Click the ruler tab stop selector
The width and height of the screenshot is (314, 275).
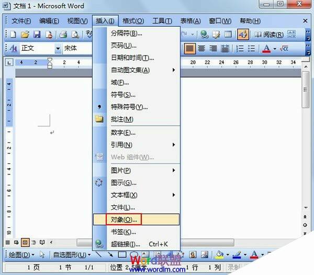[9, 62]
